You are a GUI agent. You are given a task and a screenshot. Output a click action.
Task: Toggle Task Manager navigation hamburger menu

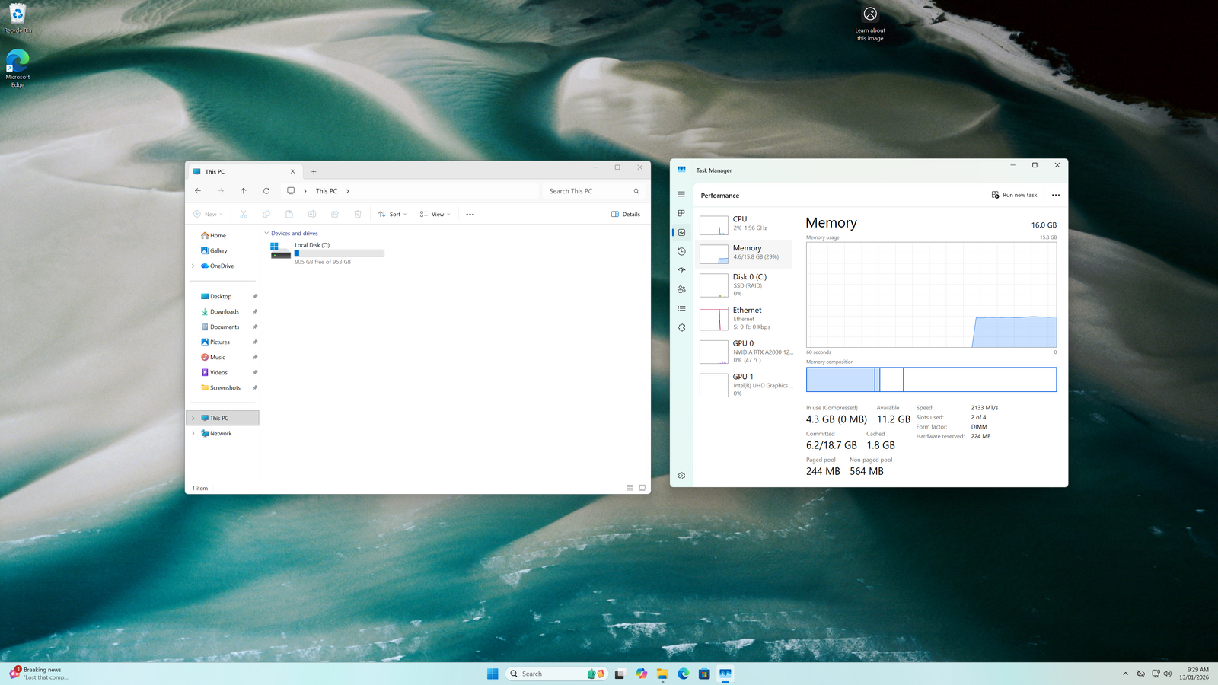click(x=681, y=194)
